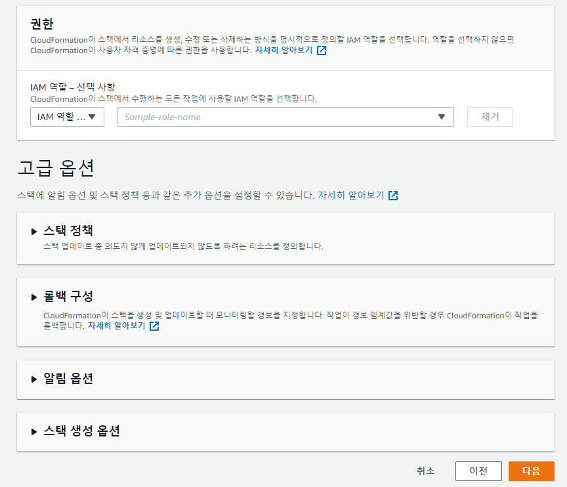Open 자세히 알아보기 link in 권한 section
The height and width of the screenshot is (487, 567).
click(284, 51)
